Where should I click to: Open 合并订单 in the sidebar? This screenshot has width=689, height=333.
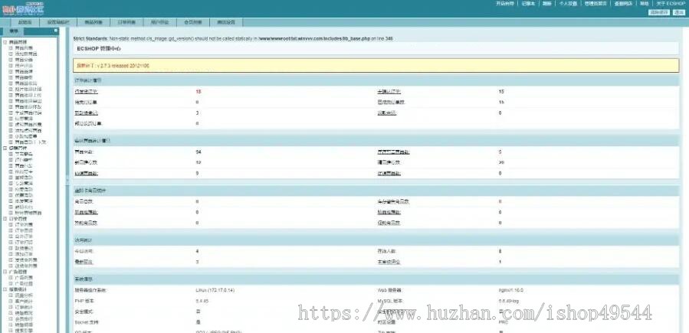24,237
